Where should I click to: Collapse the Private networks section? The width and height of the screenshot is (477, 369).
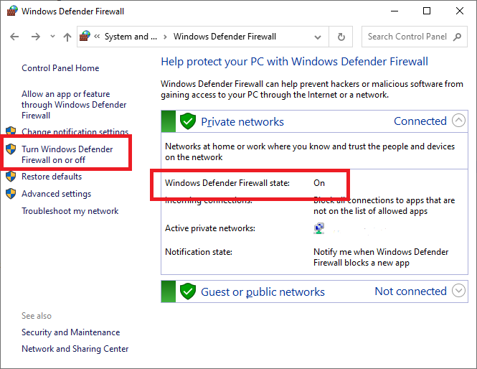pos(458,121)
